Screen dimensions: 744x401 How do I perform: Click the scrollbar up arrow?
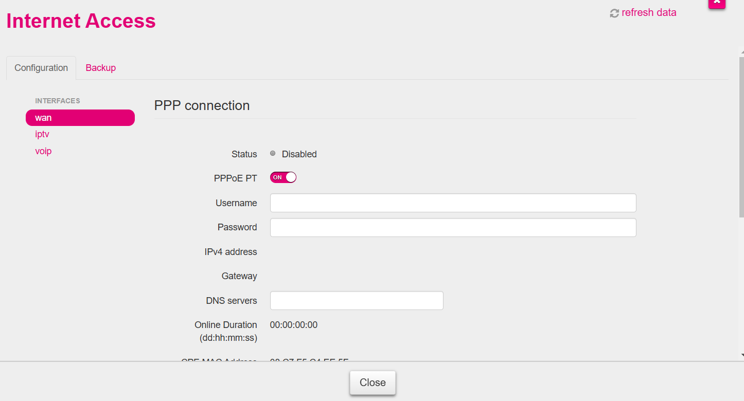741,51
